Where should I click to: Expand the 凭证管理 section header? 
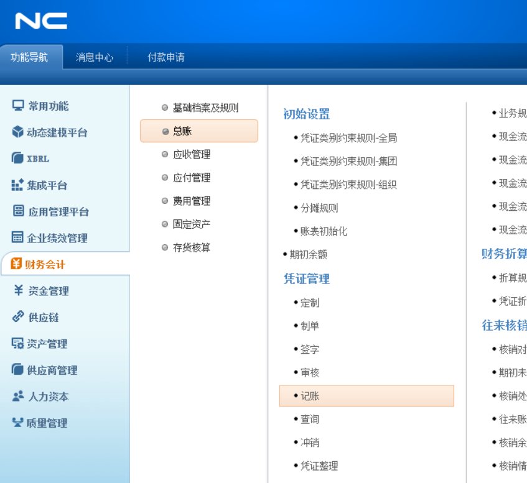305,278
